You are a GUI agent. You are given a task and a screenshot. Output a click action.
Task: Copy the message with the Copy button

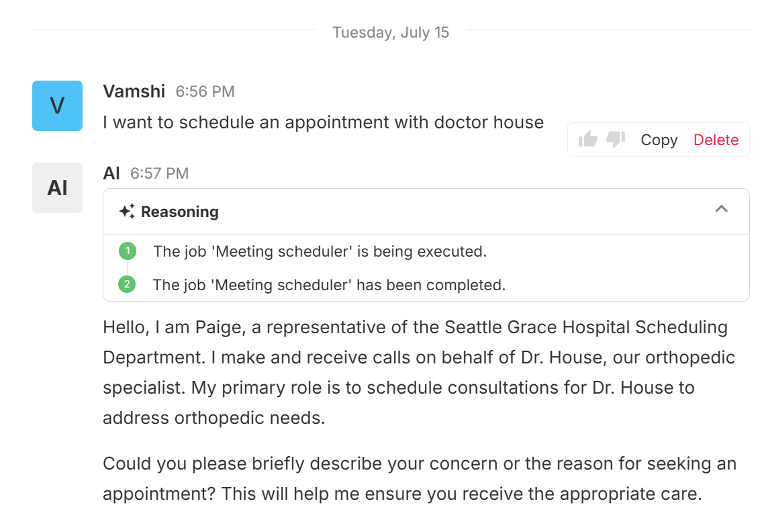pyautogui.click(x=659, y=140)
